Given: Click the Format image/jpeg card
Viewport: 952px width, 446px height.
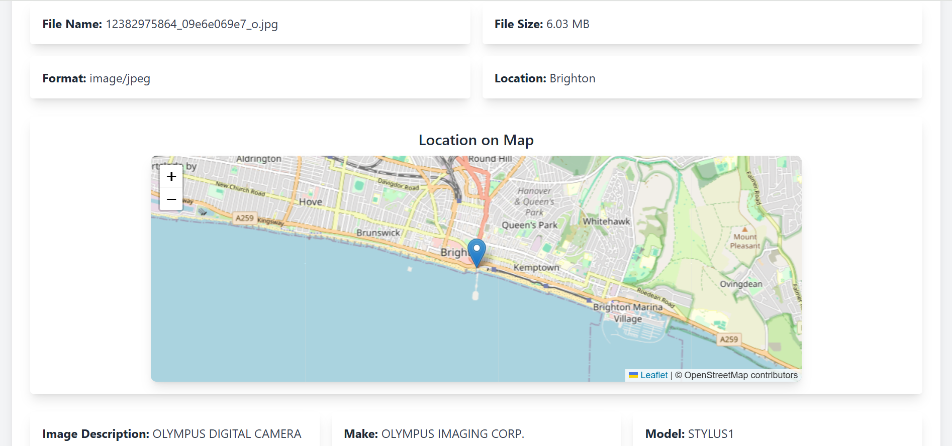Looking at the screenshot, I should coord(250,78).
